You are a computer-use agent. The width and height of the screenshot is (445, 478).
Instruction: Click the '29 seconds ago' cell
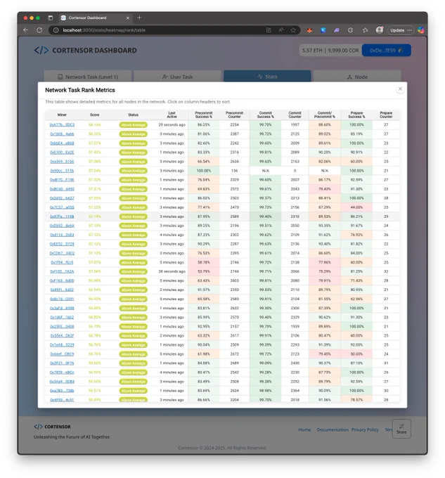pos(172,124)
